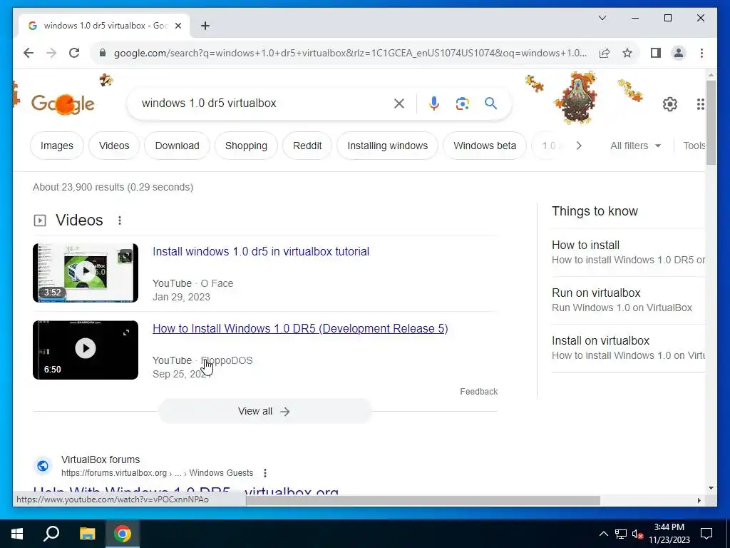Clear the search box with the X icon

tap(399, 103)
